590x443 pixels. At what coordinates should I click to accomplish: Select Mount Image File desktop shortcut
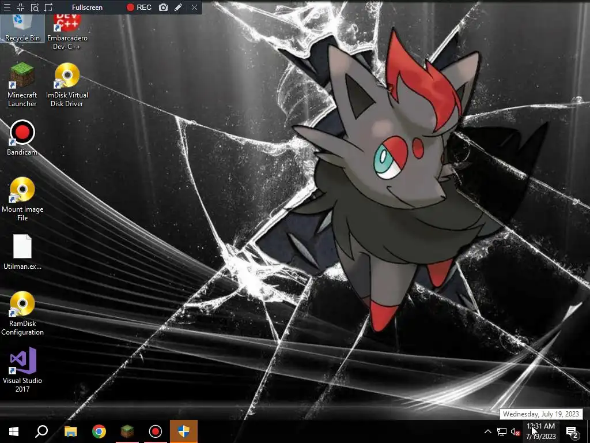22,199
